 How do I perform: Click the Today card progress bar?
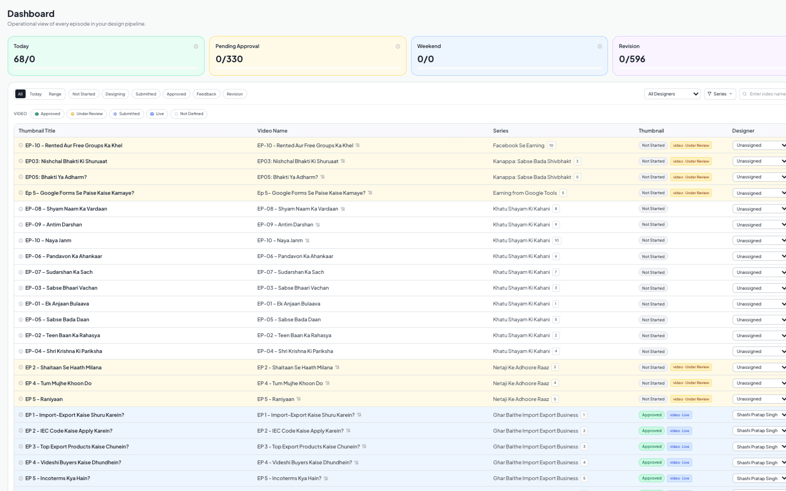[106, 68]
